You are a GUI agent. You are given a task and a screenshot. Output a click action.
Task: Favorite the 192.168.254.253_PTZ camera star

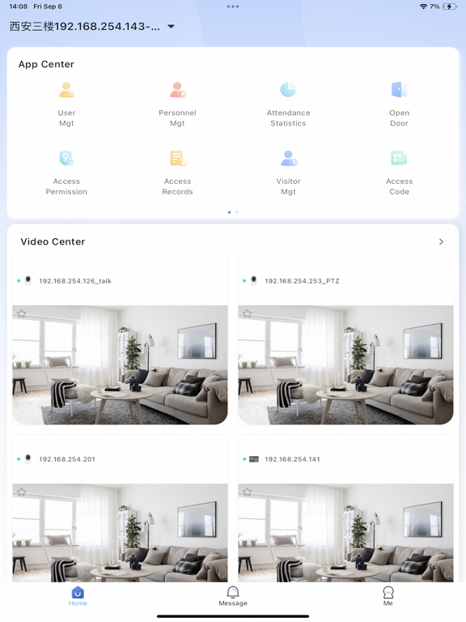tap(248, 313)
